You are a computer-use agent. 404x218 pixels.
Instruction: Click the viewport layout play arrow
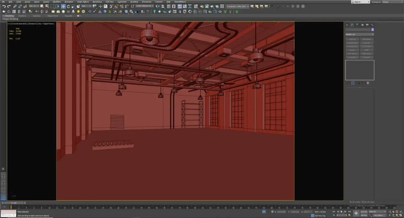point(3,169)
